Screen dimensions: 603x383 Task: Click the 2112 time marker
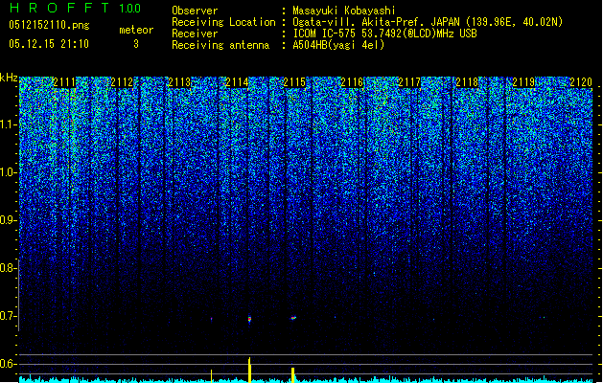coord(122,82)
